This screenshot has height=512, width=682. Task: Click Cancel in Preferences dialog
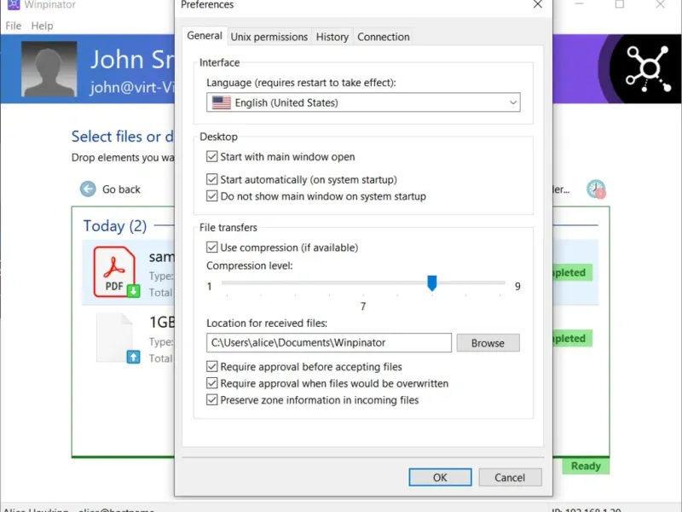pos(510,478)
